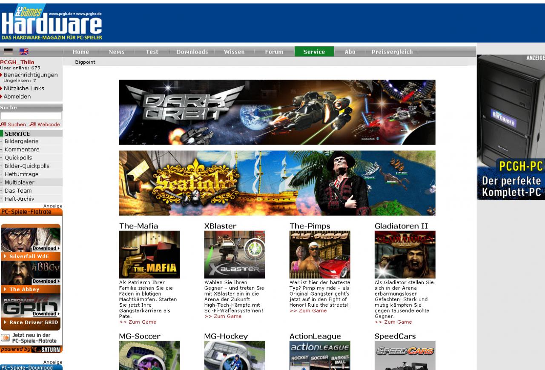Click the PC Games Hardware logo
545x370 pixels.
[x=52, y=23]
